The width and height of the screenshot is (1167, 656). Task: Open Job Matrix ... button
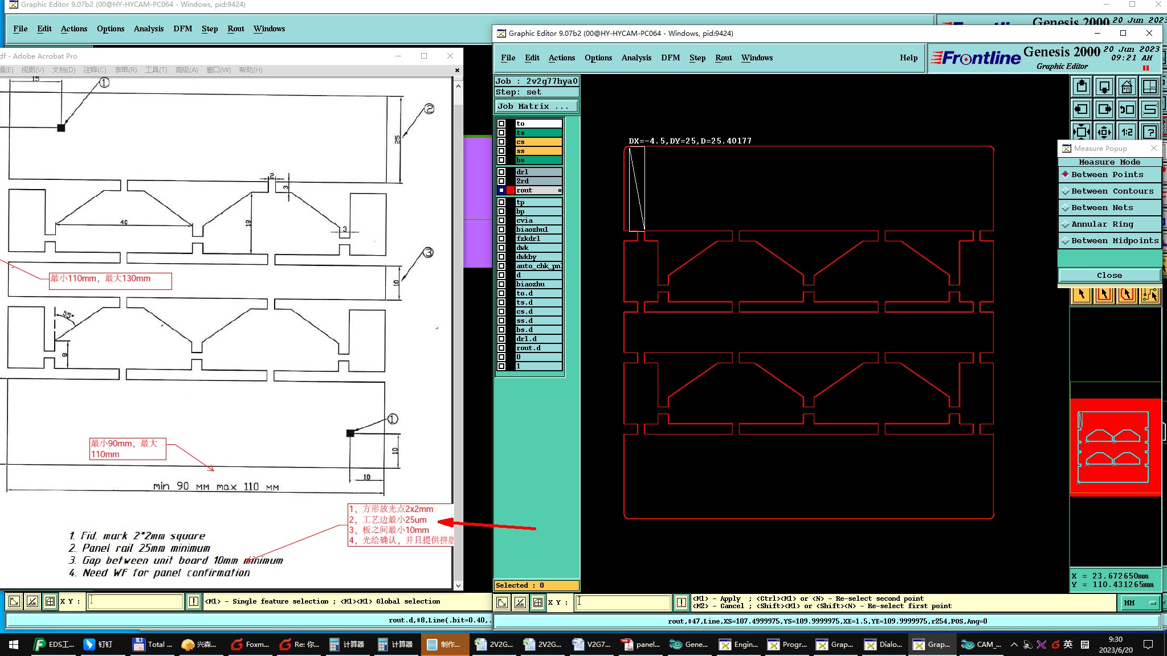536,106
